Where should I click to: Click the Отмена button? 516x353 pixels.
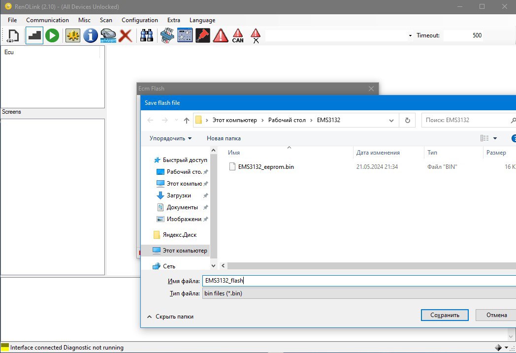pos(496,315)
